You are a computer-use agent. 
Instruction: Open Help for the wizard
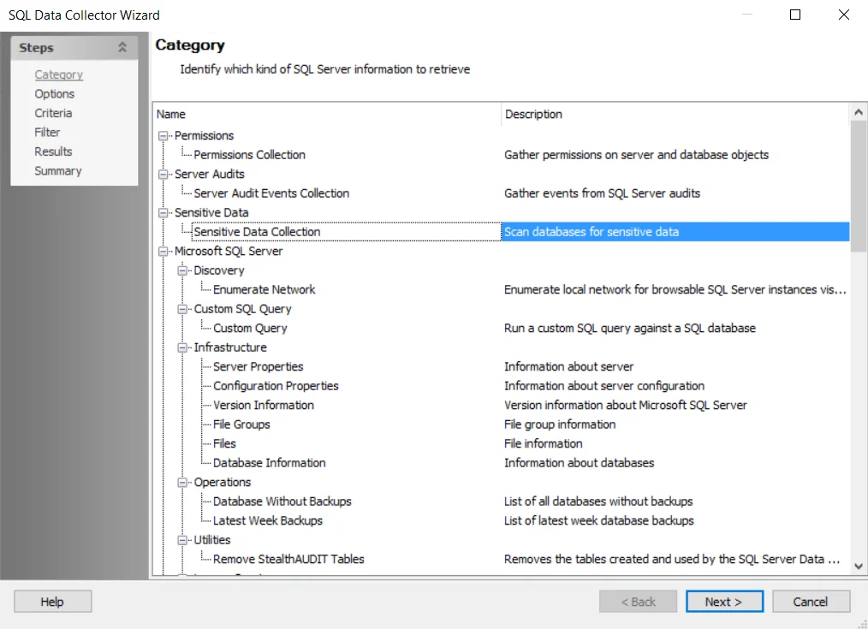(52, 602)
